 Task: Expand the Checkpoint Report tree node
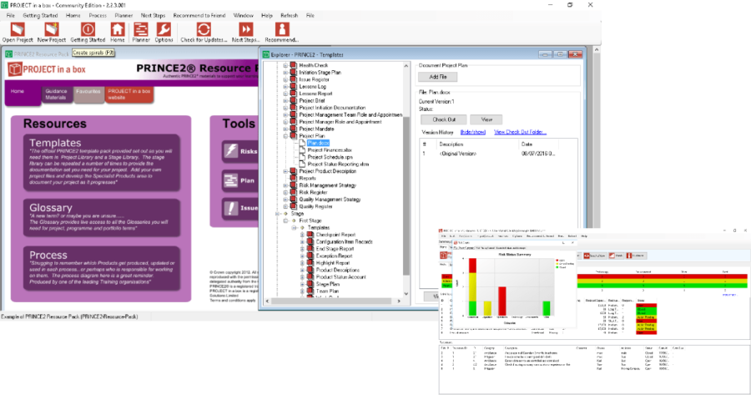(x=302, y=235)
